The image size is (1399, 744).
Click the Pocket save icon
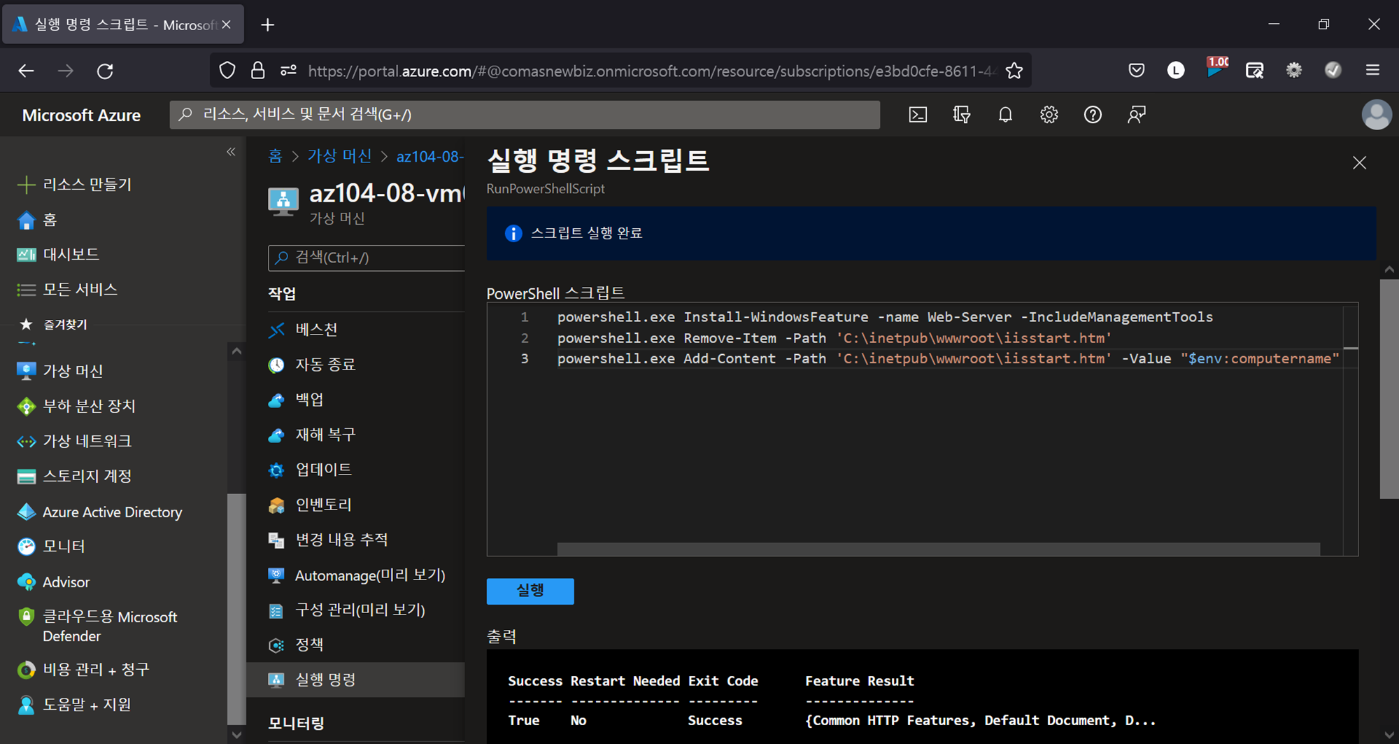click(x=1137, y=70)
